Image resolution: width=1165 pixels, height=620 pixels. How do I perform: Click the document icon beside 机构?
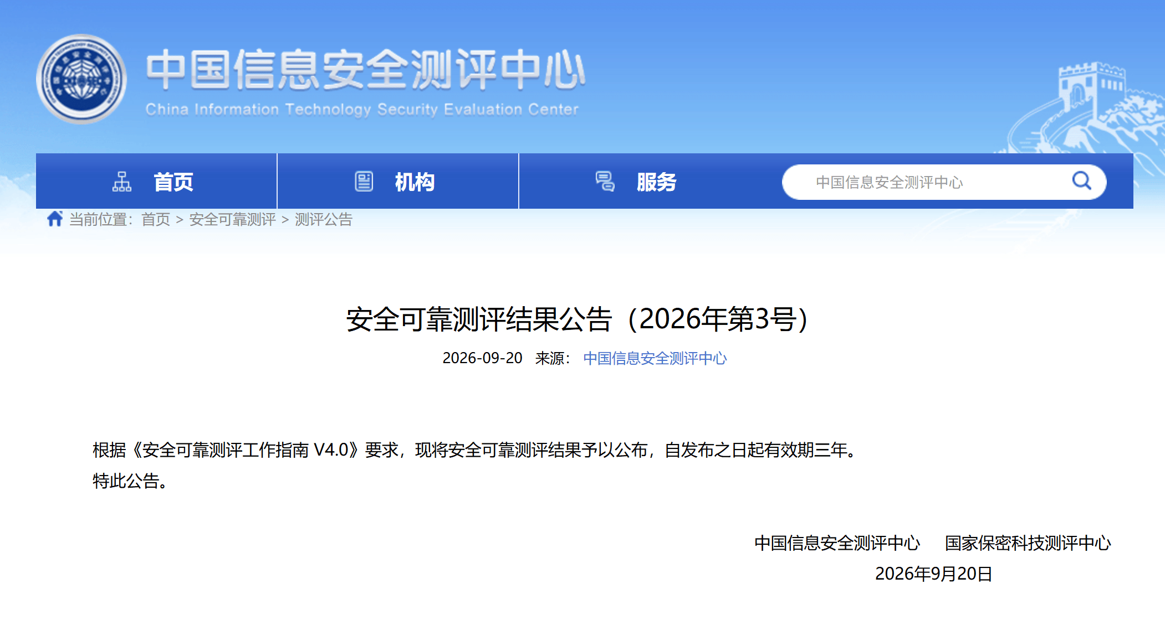pos(364,182)
